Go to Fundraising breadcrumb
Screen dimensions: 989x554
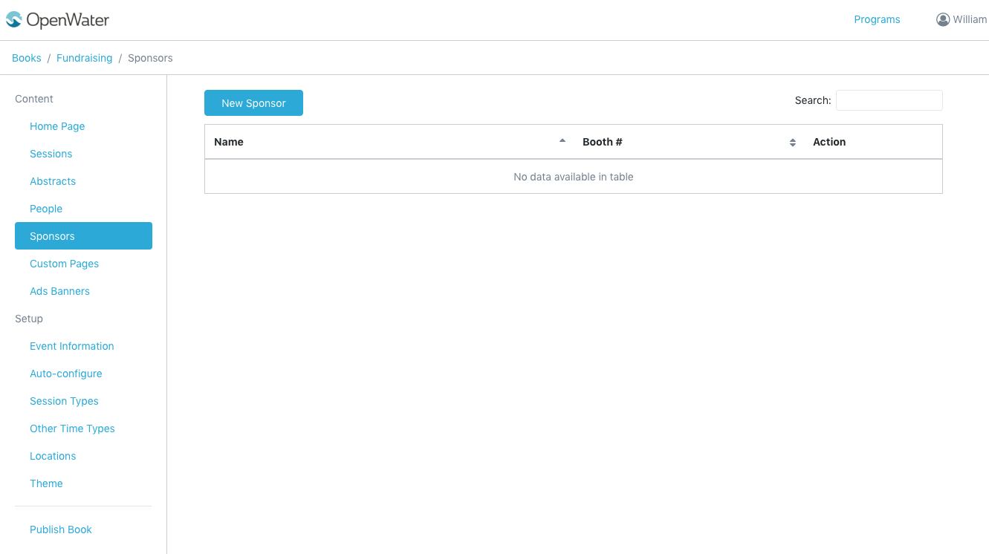(x=84, y=58)
